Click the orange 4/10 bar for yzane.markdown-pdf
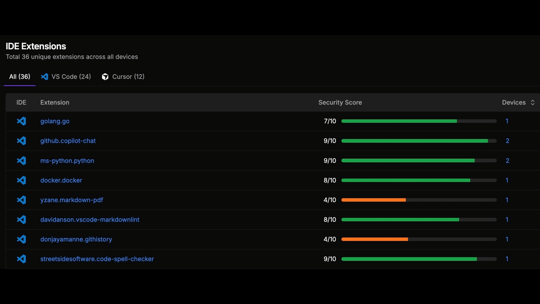The image size is (540, 304). tap(373, 200)
